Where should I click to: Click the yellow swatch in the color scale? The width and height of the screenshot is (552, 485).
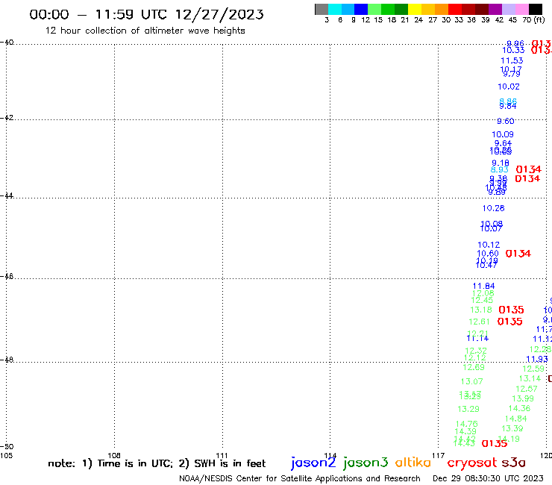(415, 9)
